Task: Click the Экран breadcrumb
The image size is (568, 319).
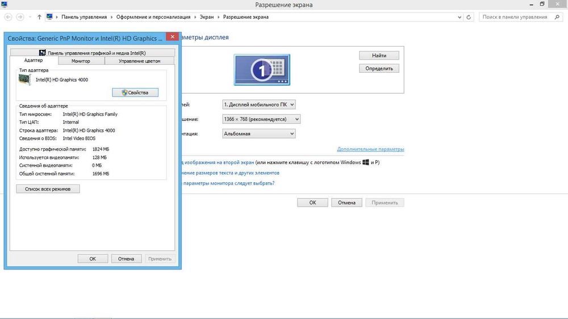Action: (x=207, y=17)
